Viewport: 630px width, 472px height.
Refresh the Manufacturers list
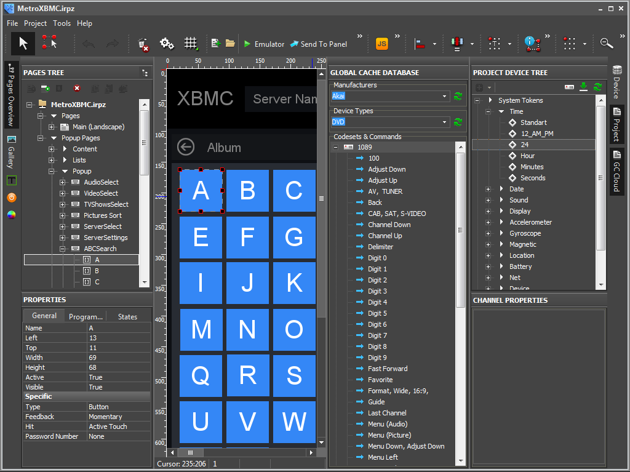458,96
